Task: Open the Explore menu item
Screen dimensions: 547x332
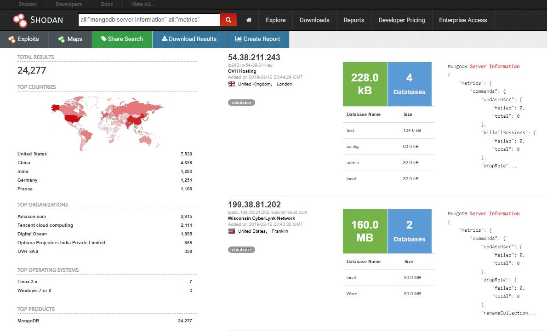Action: pyautogui.click(x=276, y=20)
